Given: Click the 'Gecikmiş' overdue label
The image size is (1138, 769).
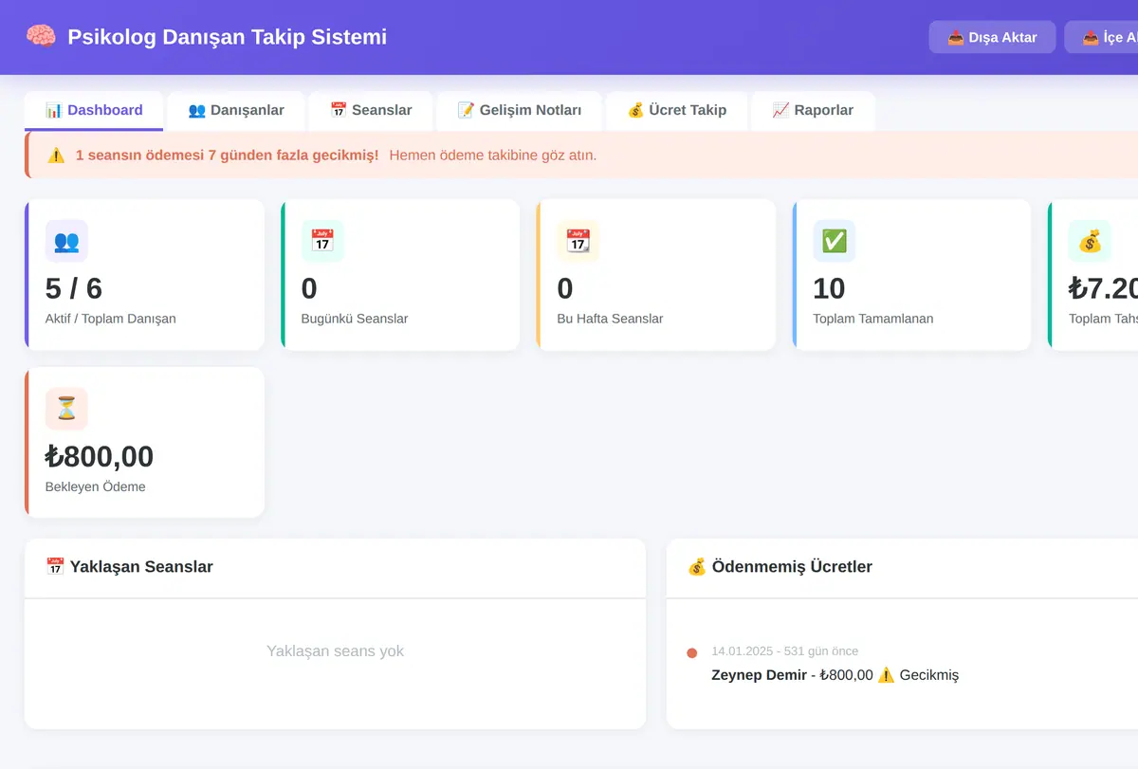Looking at the screenshot, I should pyautogui.click(x=929, y=675).
